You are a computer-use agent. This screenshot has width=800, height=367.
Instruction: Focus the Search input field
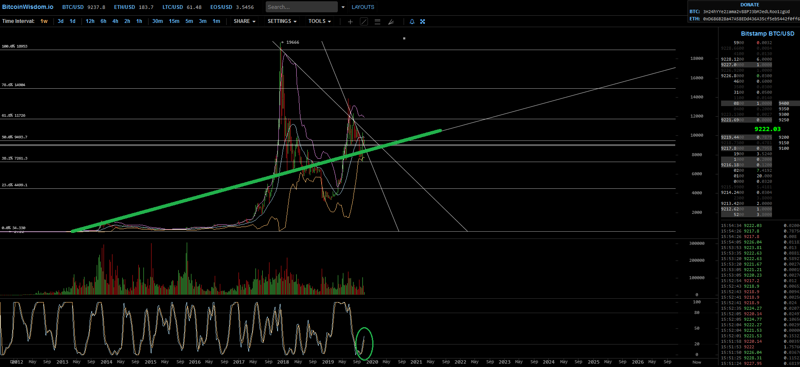pyautogui.click(x=302, y=7)
